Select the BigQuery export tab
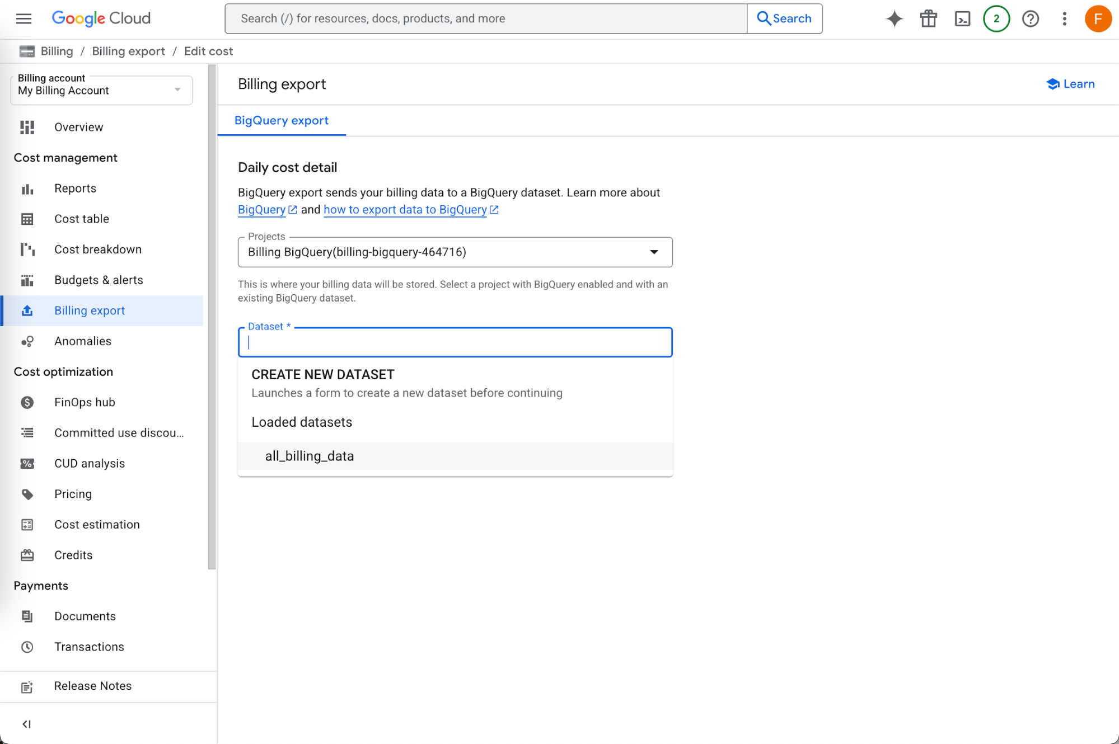The height and width of the screenshot is (744, 1119). tap(281, 120)
